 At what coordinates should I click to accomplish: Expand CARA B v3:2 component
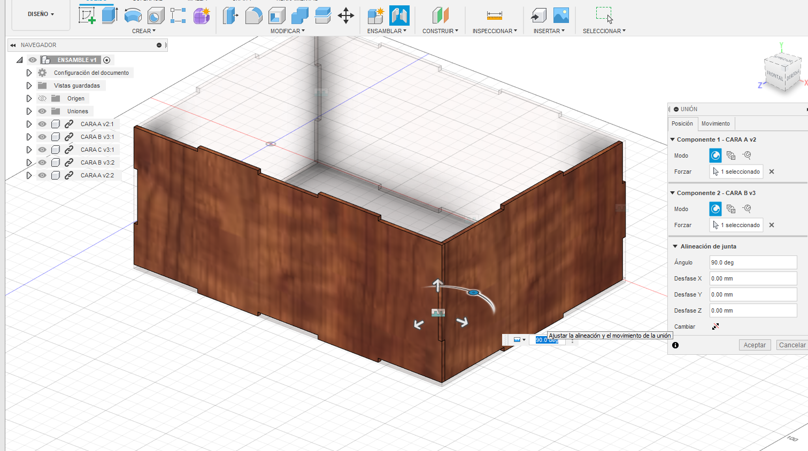(x=29, y=162)
